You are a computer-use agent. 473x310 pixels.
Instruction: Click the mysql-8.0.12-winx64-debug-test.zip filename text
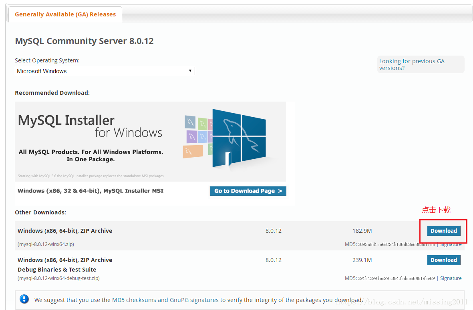tap(58, 278)
